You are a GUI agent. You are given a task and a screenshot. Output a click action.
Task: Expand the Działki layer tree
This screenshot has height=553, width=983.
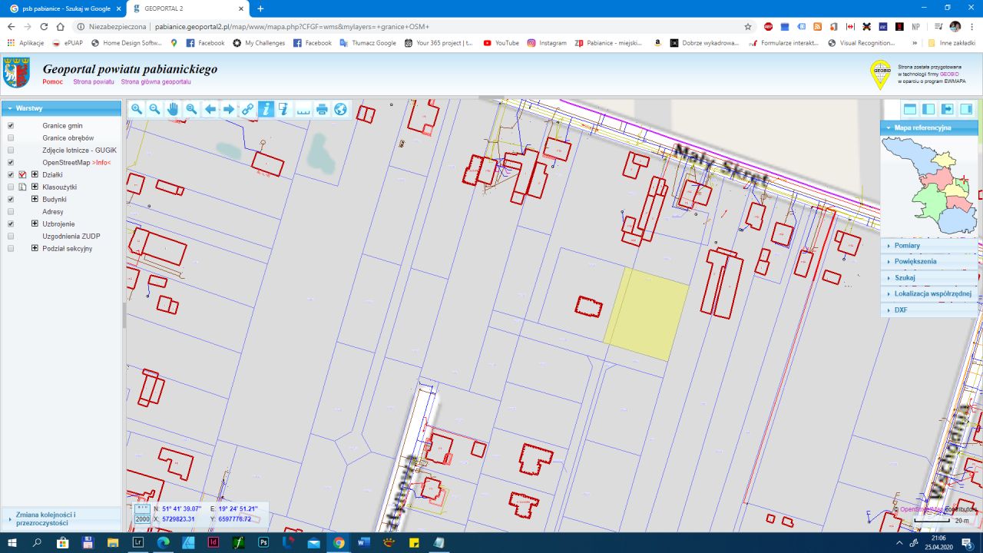pyautogui.click(x=35, y=174)
